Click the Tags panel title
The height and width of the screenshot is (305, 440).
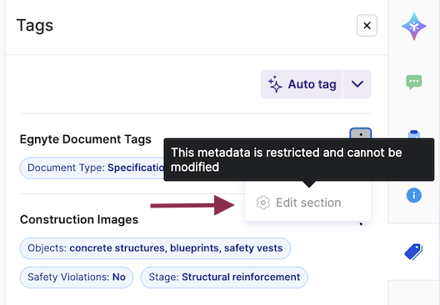pos(35,25)
